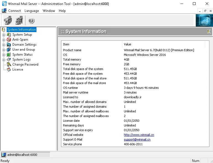Expand the User and Group node

coord(4,50)
